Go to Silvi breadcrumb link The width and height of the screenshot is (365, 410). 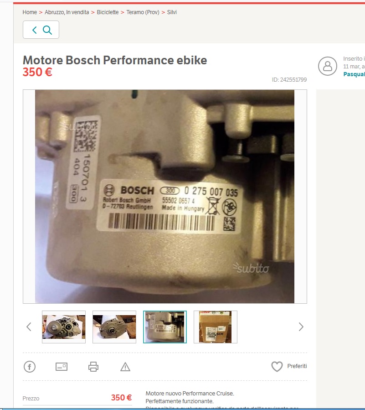tap(172, 12)
